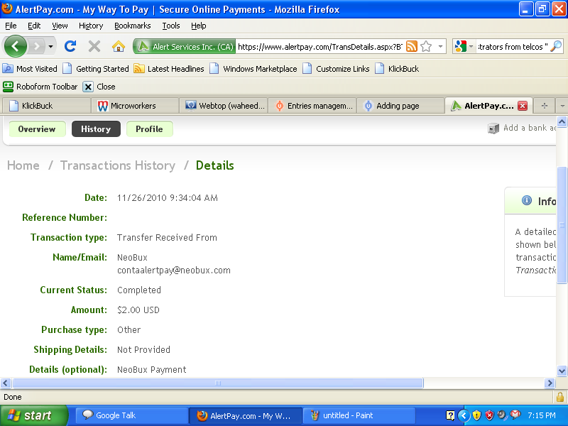Viewport: 568px width, 426px height.
Task: Click the page scroll up arrow
Action: (562, 122)
